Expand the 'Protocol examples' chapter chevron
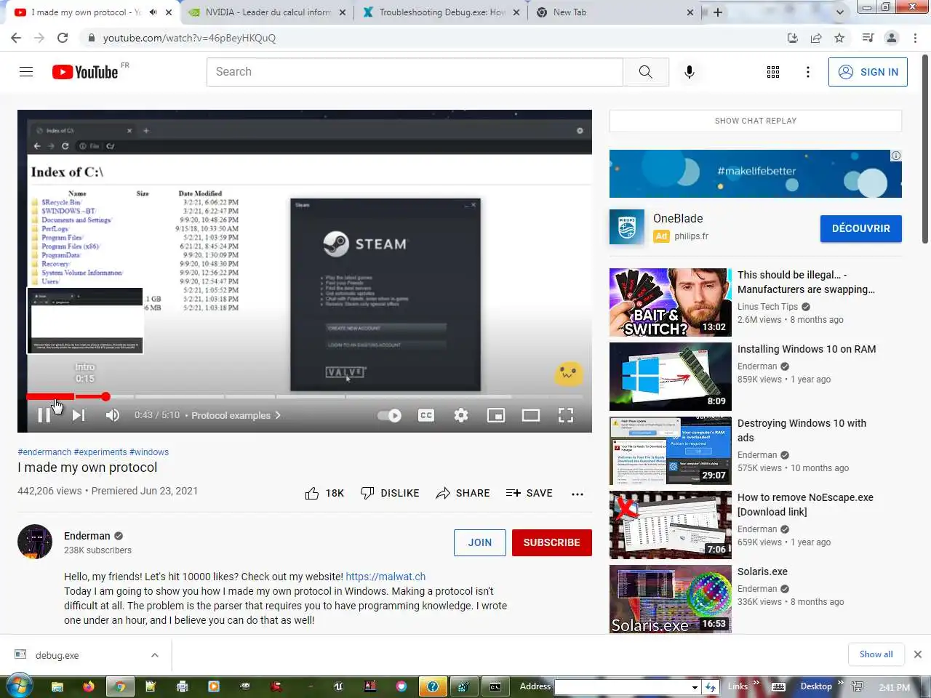 (x=278, y=415)
